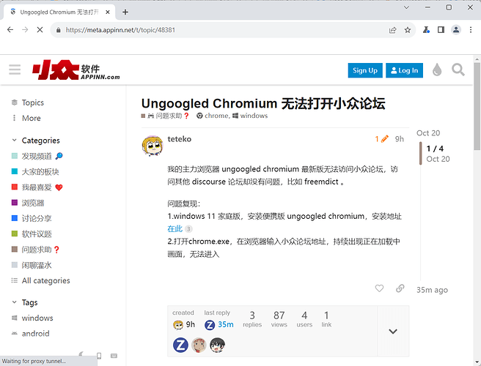Click the Z user avatar in participants

(x=180, y=345)
